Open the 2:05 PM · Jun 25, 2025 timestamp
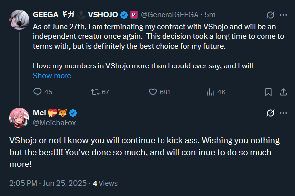Viewport: 295px width, 196px height. pyautogui.click(x=48, y=183)
